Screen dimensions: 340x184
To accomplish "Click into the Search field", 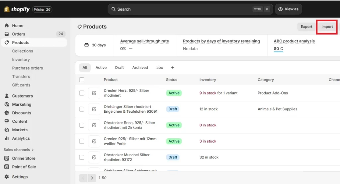I will (x=190, y=9).
